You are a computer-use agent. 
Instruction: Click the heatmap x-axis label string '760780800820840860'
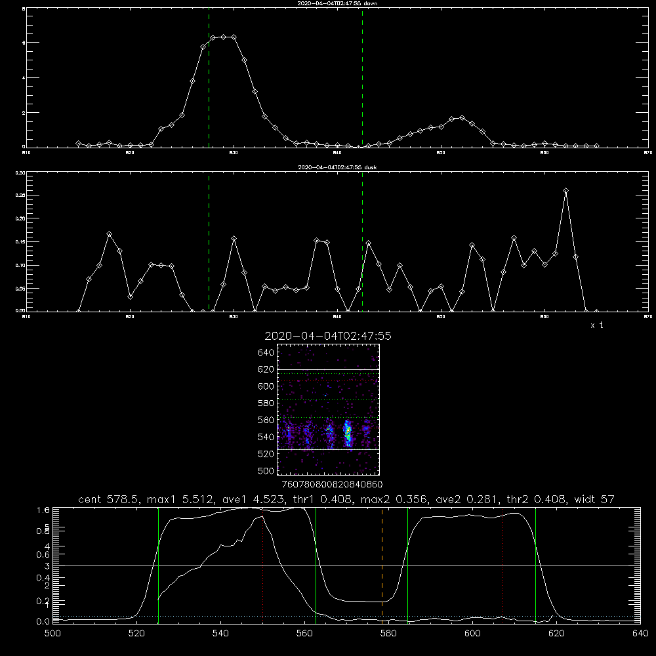(333, 484)
